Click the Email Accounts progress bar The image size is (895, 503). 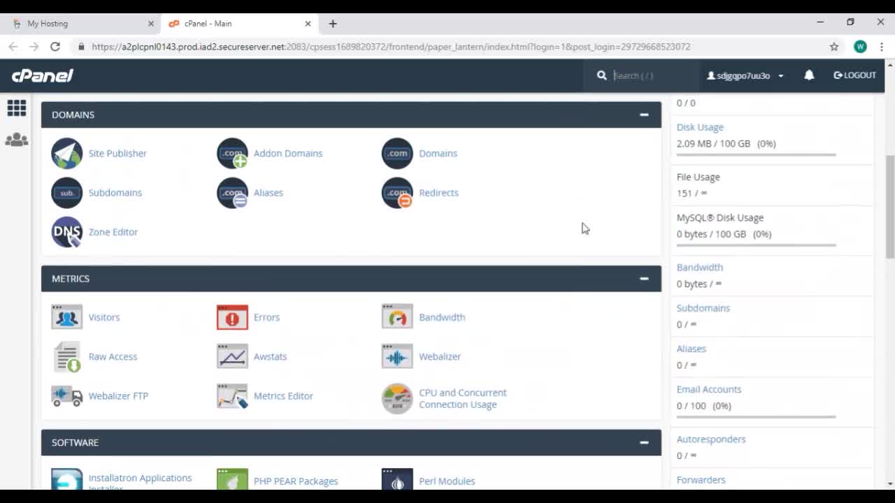[x=756, y=417]
